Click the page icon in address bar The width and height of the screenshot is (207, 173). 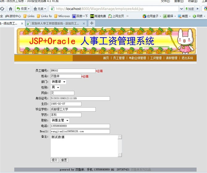(x=53, y=9)
